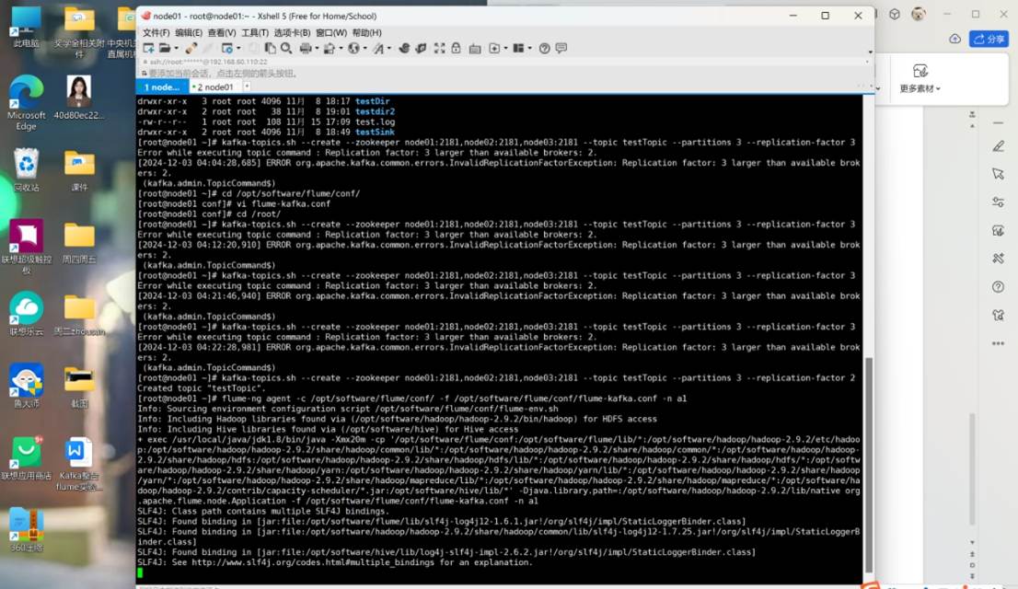Open the Kafka整合flume Word document on desktop
Viewport: 1018px width, 589px height.
pyautogui.click(x=78, y=464)
